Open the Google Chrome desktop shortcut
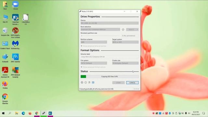This screenshot has width=208, height=117. click(5, 99)
